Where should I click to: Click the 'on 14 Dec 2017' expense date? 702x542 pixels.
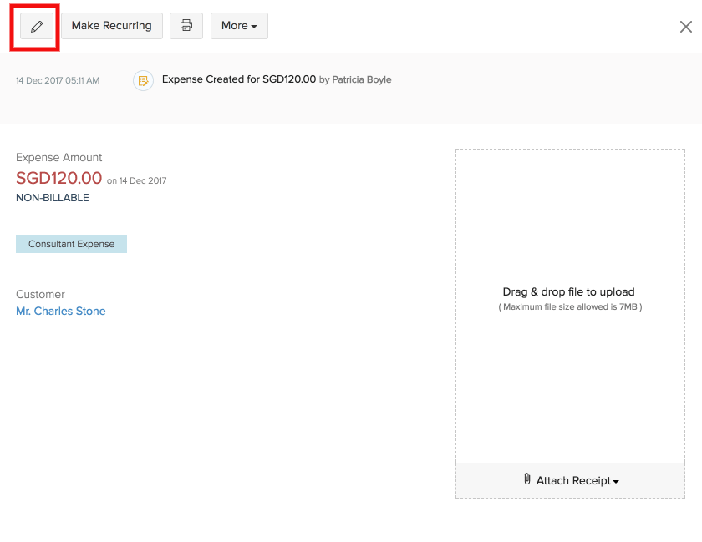point(136,180)
